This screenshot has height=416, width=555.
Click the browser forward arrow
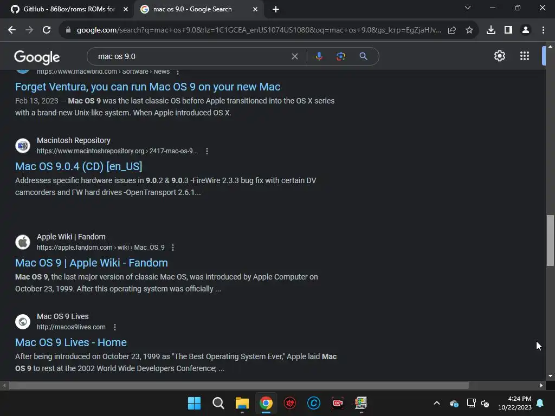click(29, 30)
